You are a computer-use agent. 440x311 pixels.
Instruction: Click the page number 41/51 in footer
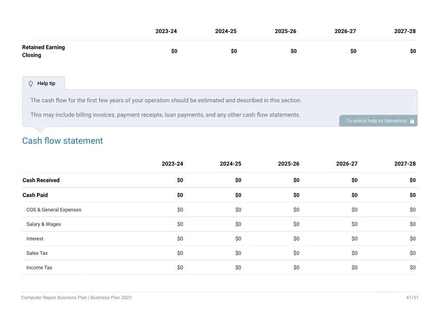pyautogui.click(x=412, y=298)
